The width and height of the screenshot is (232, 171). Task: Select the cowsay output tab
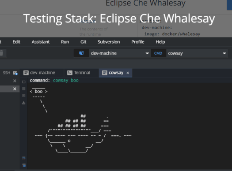click(x=116, y=73)
